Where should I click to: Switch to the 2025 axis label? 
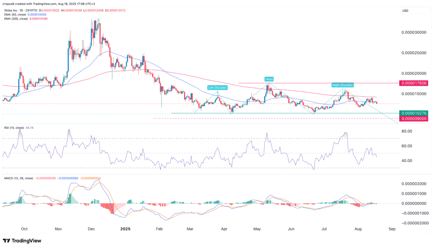pyautogui.click(x=125, y=229)
